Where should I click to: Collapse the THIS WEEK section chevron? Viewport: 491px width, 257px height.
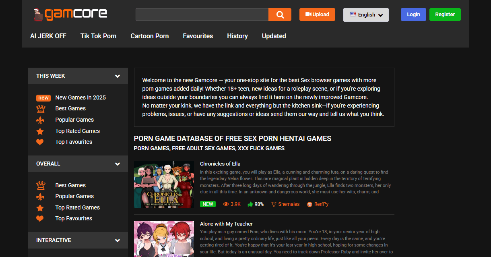coord(118,76)
